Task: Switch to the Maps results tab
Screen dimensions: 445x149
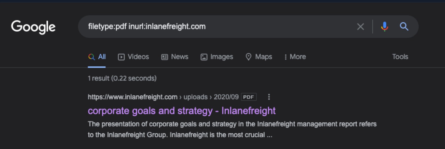Action: 259,57
